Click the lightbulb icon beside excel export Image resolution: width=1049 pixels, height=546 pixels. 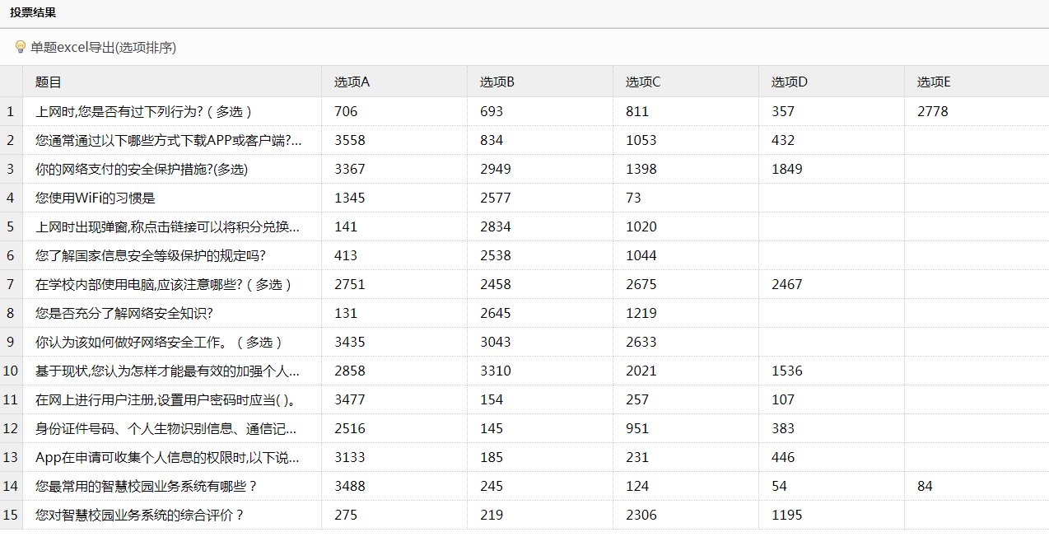coord(21,47)
